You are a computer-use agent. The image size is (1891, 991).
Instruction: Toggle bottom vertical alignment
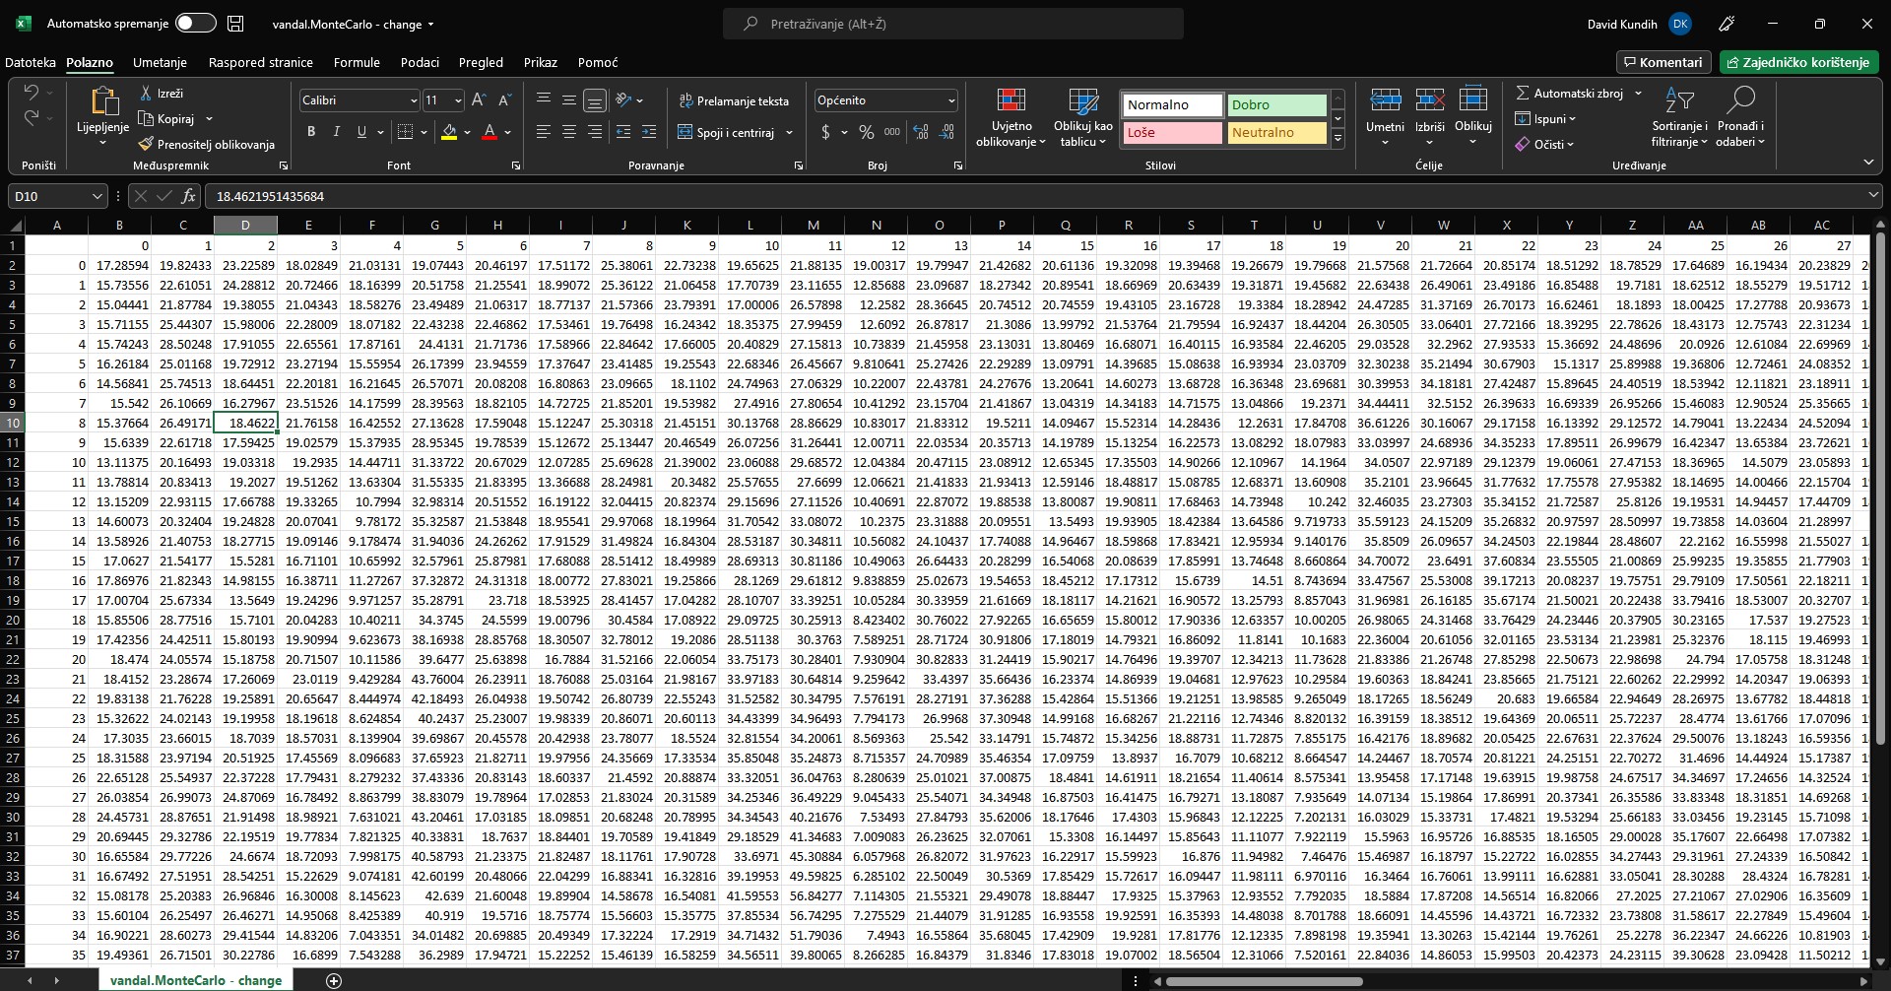click(595, 100)
